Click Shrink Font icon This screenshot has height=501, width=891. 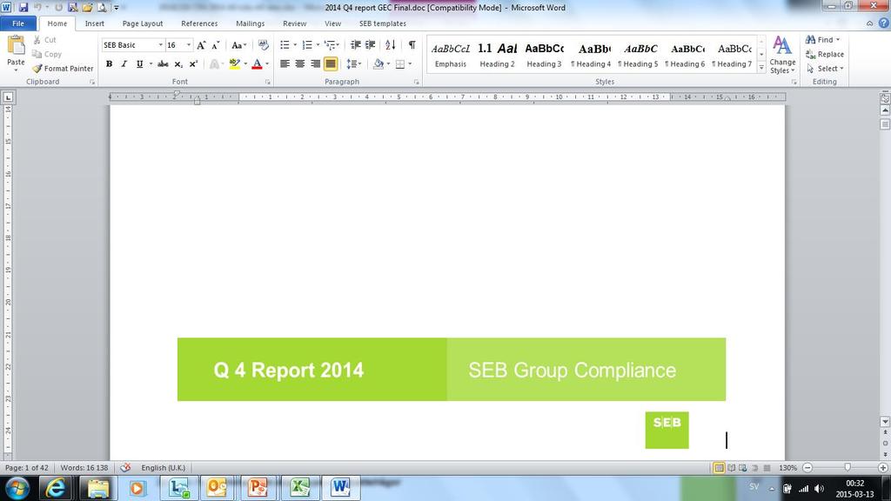click(x=216, y=45)
